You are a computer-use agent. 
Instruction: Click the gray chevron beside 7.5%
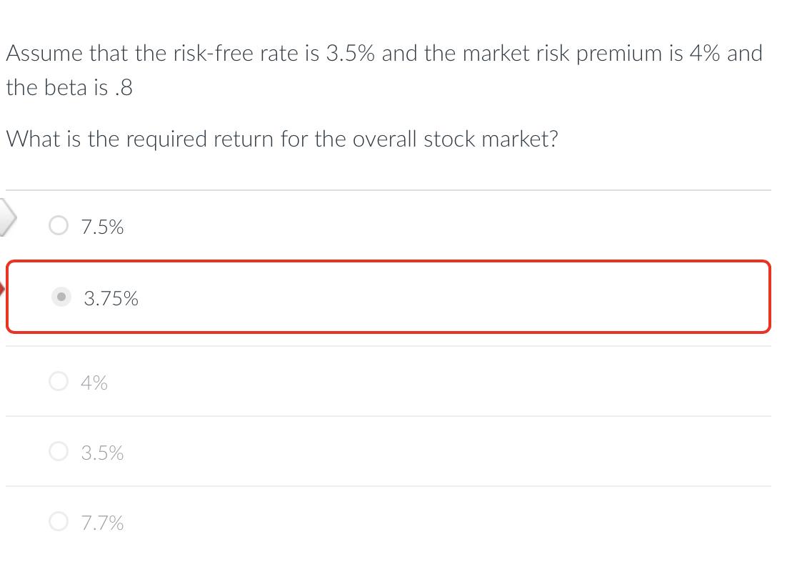pyautogui.click(x=7, y=218)
